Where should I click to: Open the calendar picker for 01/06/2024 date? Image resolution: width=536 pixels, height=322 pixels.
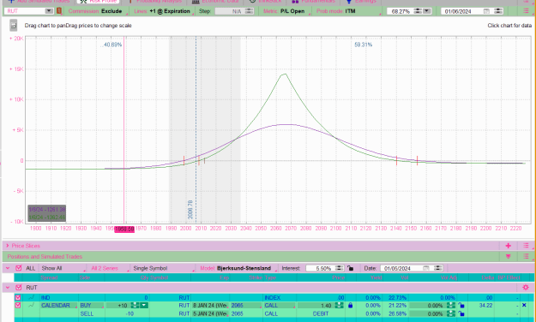coord(486,11)
